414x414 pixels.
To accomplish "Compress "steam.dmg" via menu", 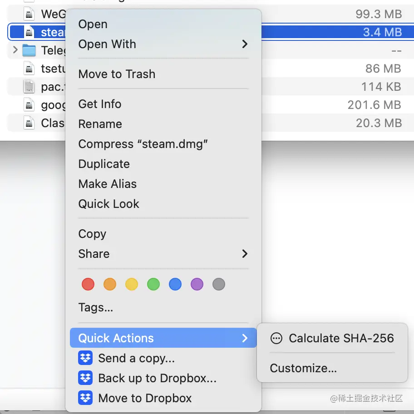I will pyautogui.click(x=143, y=144).
